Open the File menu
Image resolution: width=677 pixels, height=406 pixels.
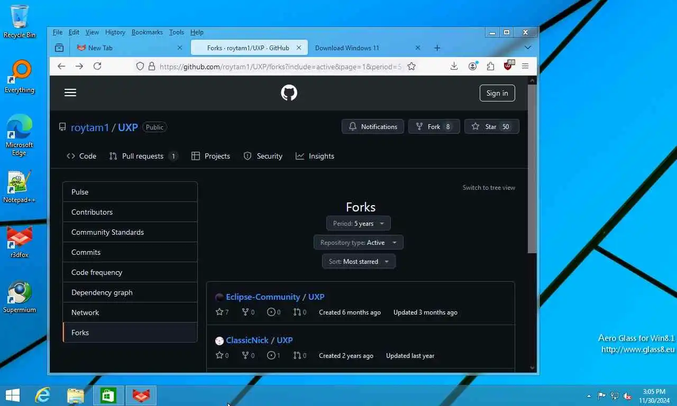pos(58,32)
